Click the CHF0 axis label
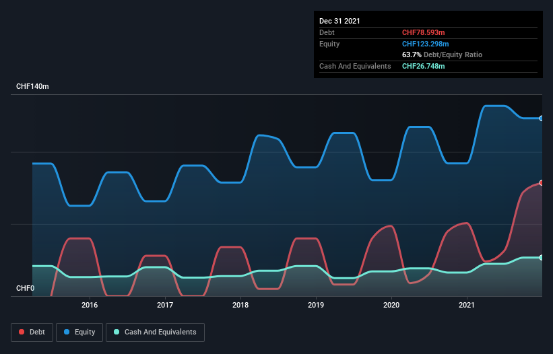 point(26,288)
